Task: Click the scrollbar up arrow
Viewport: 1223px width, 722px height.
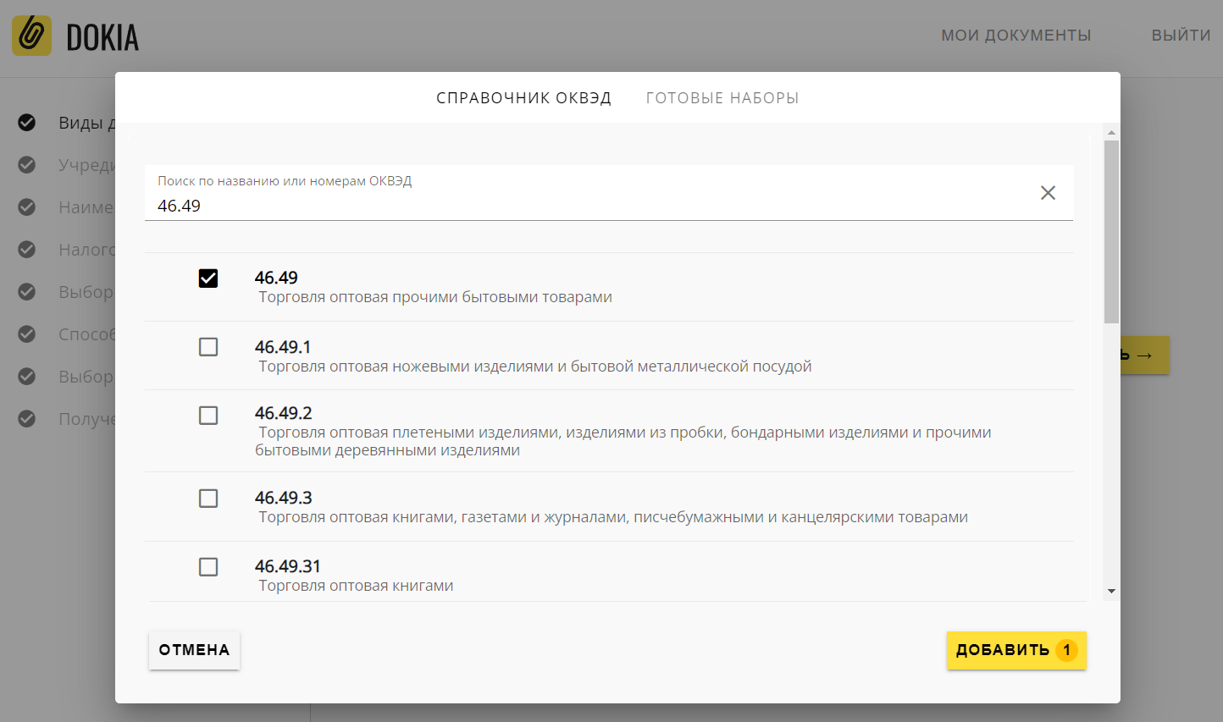Action: pyautogui.click(x=1111, y=133)
